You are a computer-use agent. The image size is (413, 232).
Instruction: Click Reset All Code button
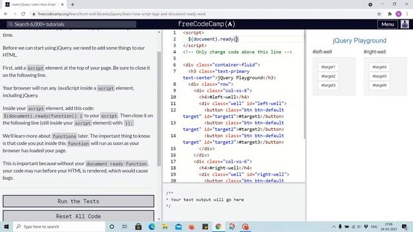(x=79, y=216)
